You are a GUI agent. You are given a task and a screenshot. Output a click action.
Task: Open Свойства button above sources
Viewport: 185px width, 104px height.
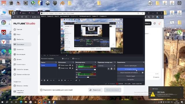coord(66,59)
